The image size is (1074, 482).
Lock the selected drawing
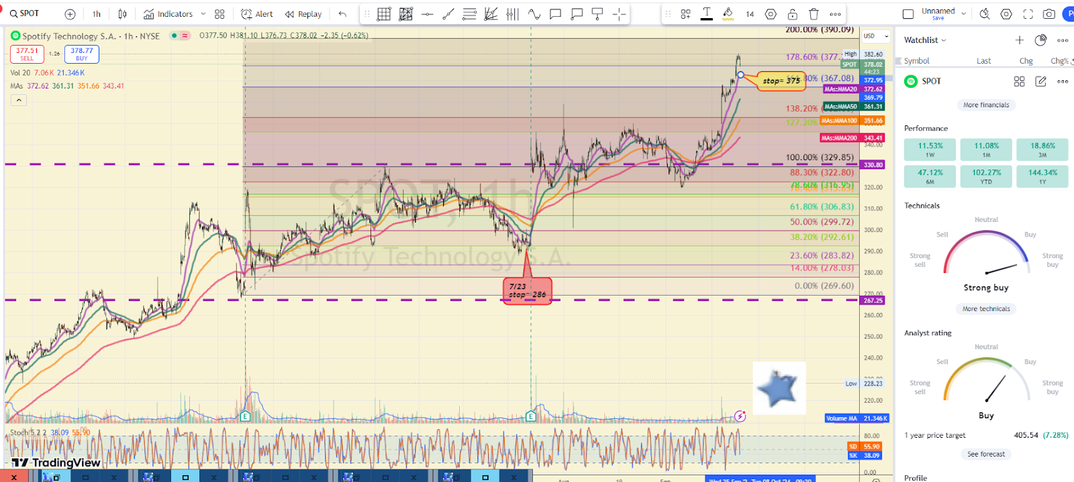point(792,14)
